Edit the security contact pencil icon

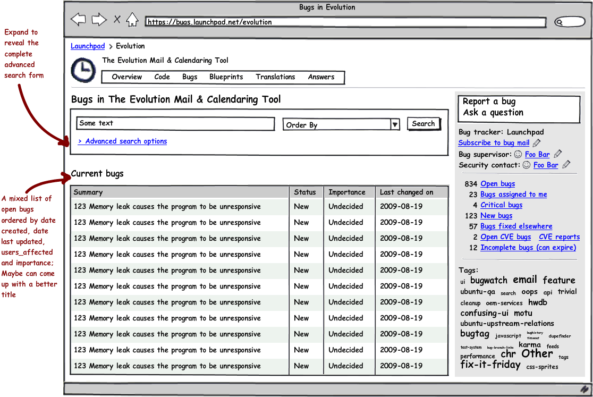coord(566,165)
